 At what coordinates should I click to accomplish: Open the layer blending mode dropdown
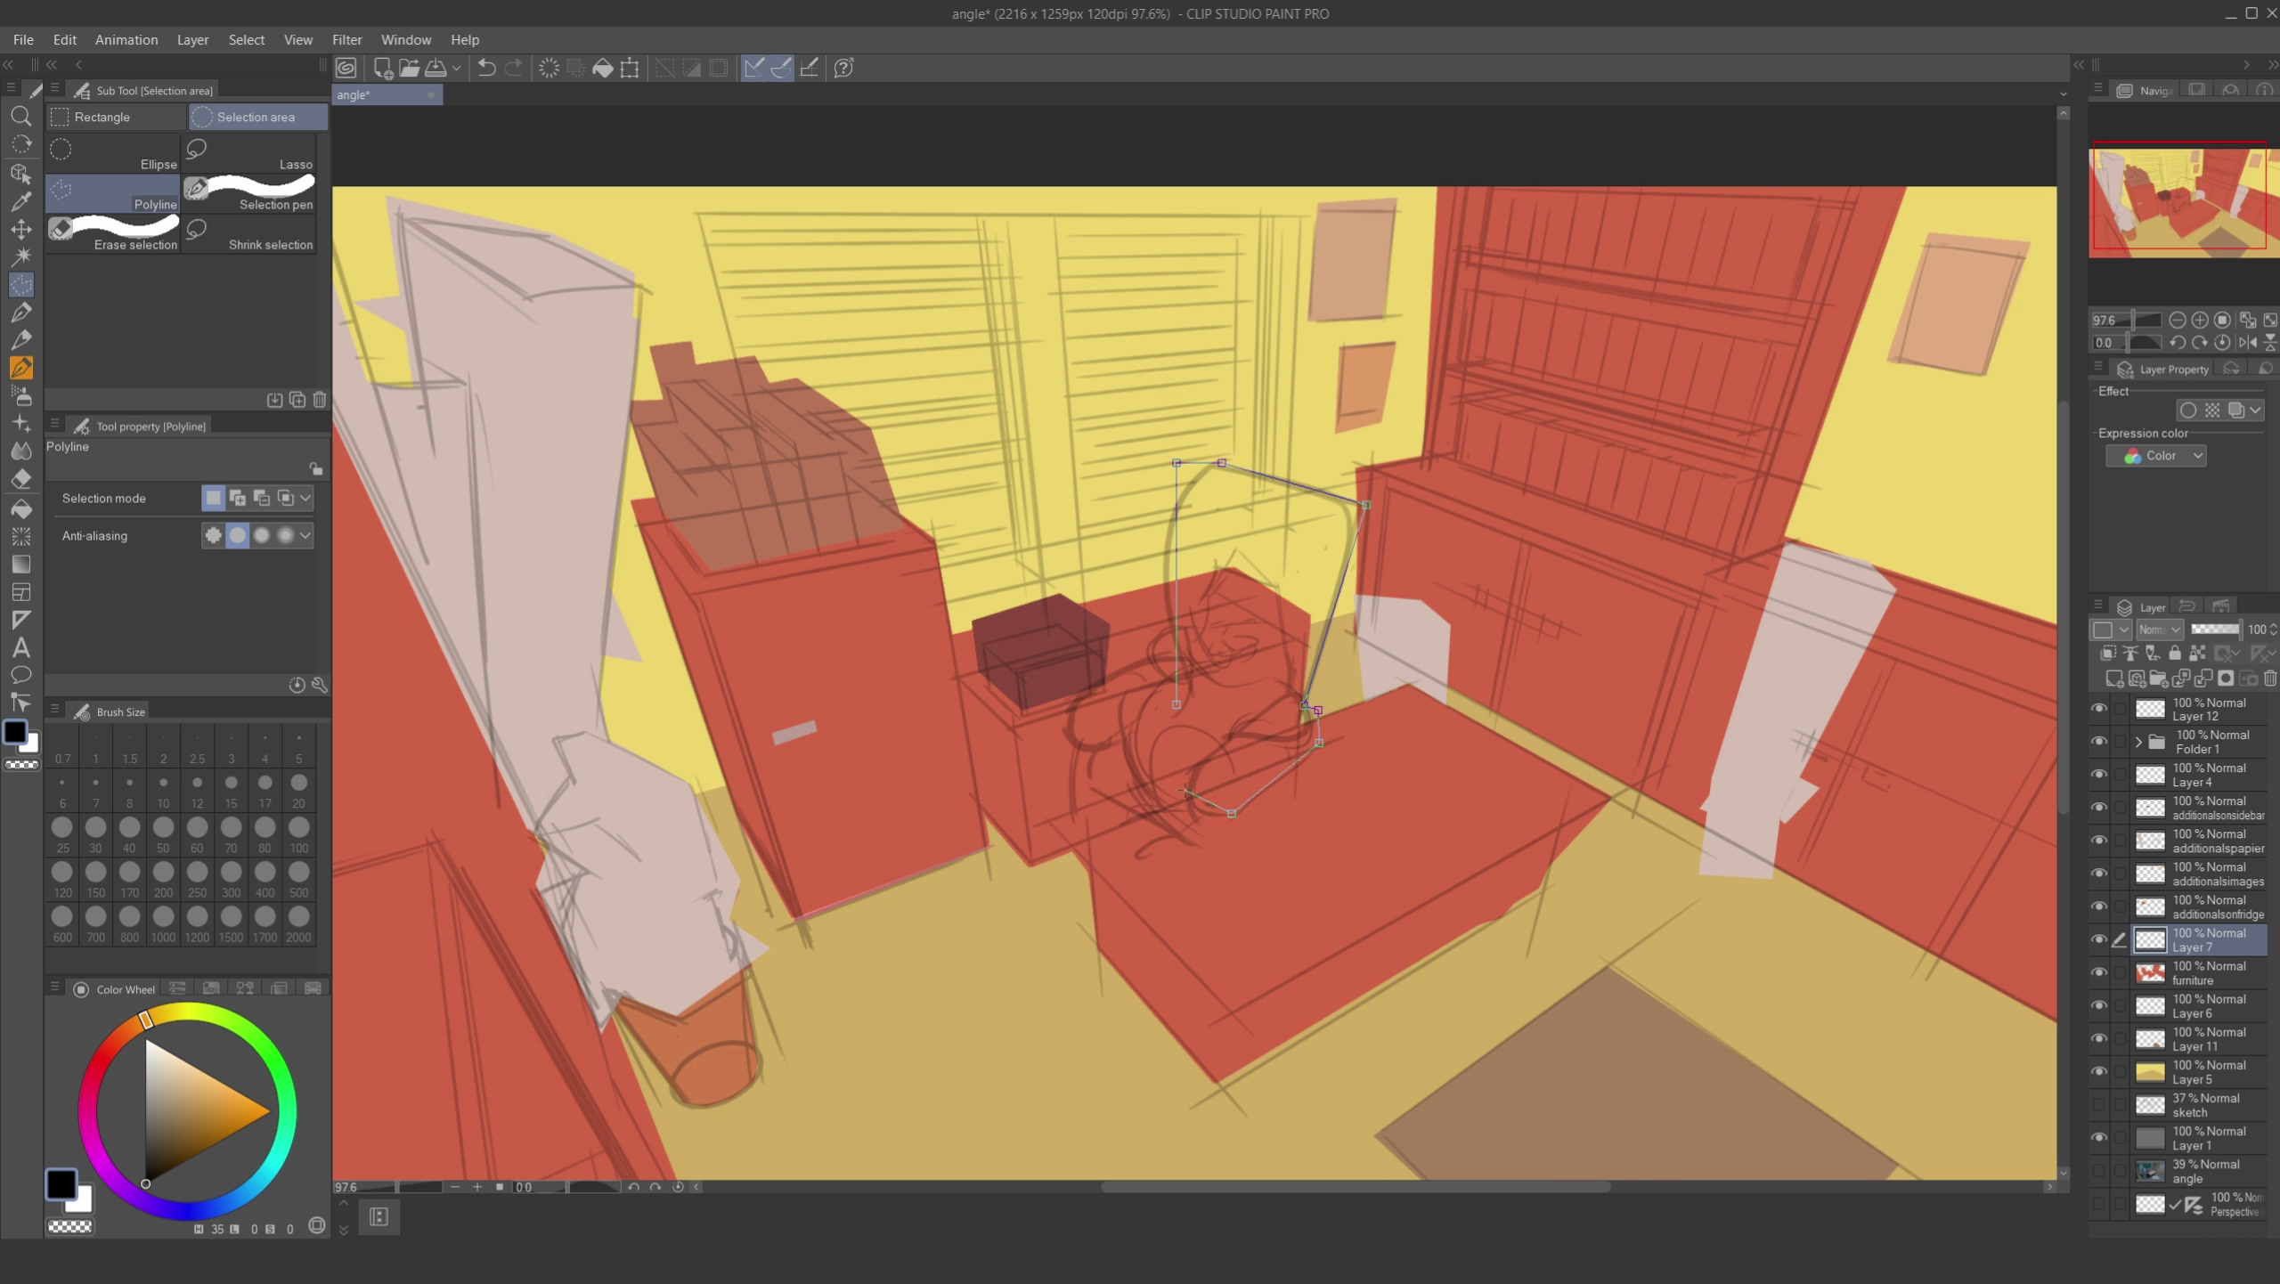coord(2160,630)
